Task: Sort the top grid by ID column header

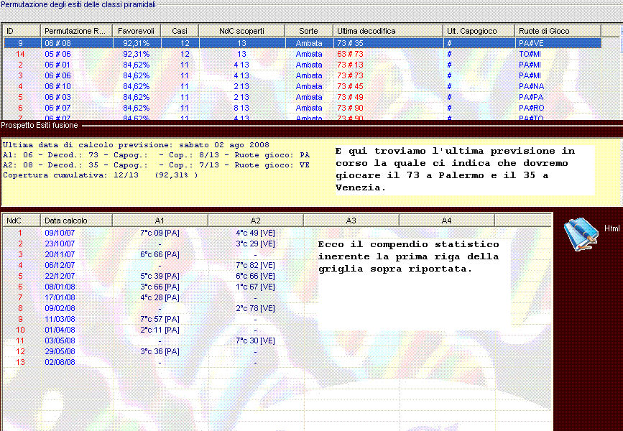Action: point(22,31)
